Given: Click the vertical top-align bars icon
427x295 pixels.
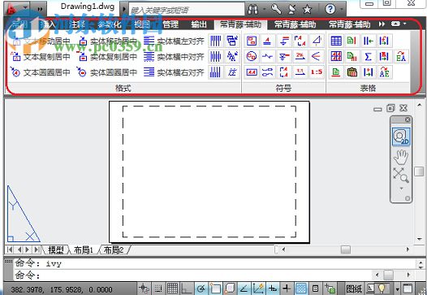Looking at the screenshot, I should click(x=216, y=41).
